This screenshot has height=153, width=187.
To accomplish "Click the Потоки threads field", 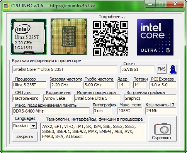I will click(x=140, y=85).
